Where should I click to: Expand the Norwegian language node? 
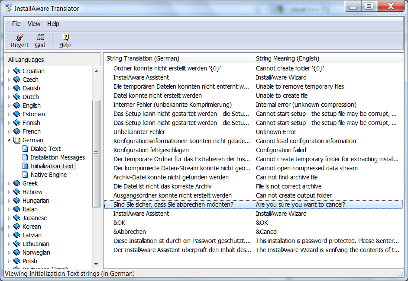pos(10,252)
